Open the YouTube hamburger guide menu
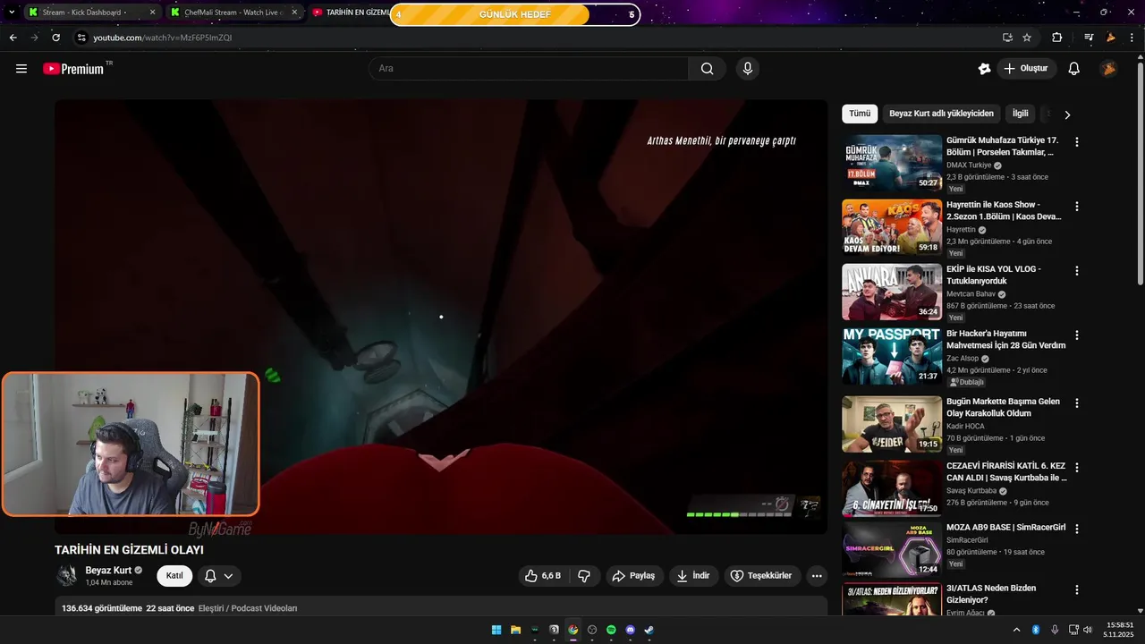Viewport: 1145px width, 644px height. (x=21, y=69)
